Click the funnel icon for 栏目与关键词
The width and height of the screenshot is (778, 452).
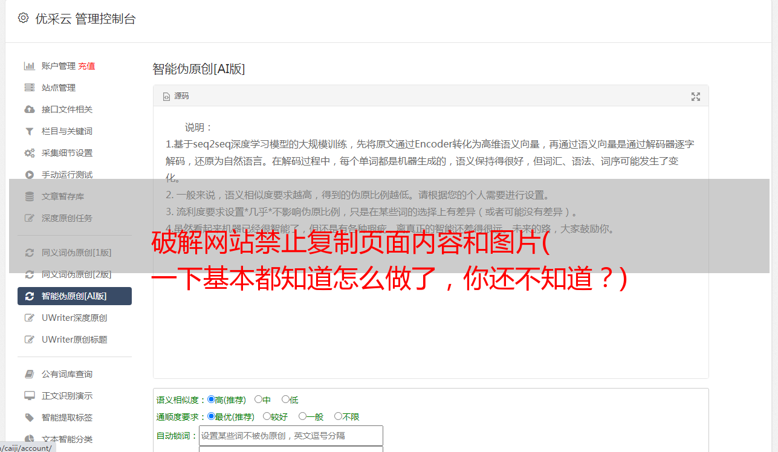click(29, 131)
